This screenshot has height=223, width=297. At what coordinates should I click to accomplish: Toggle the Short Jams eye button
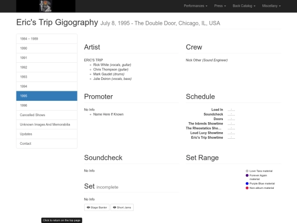pyautogui.click(x=122, y=208)
